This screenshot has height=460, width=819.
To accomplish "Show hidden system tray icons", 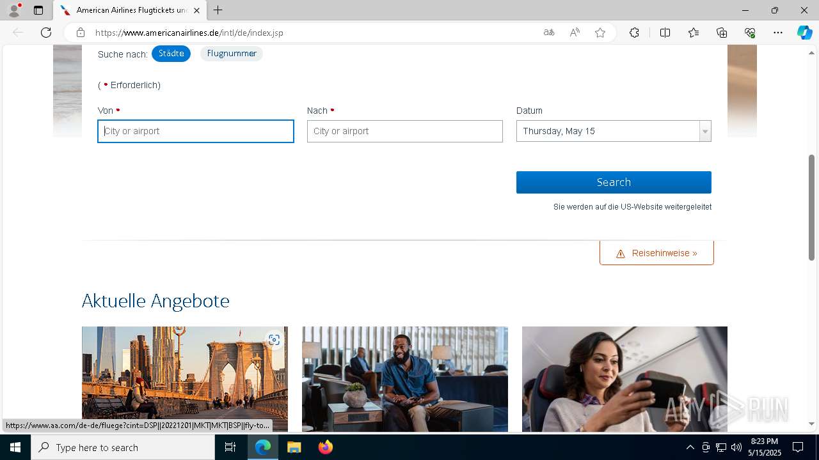I will 690,447.
